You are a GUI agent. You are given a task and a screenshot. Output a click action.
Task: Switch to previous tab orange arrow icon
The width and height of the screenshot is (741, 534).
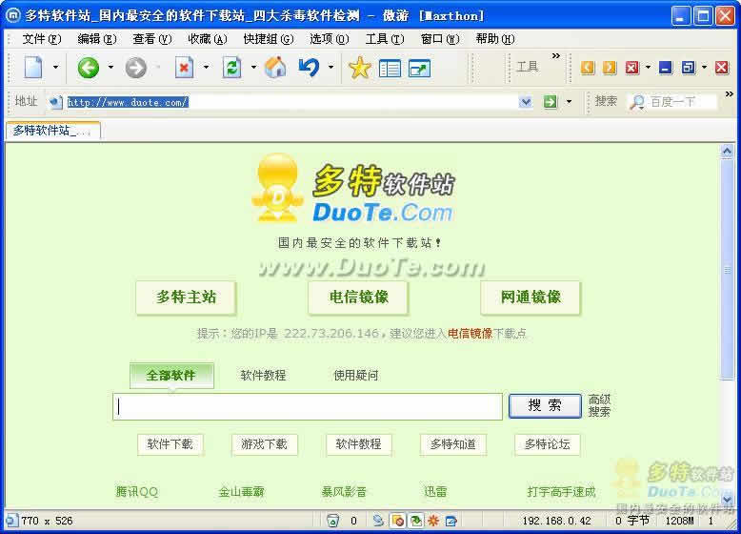(588, 68)
